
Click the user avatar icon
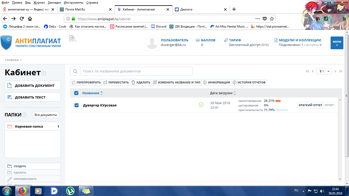click(x=152, y=43)
